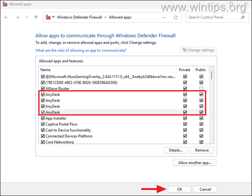Toggle Core Networking name checkbox
This screenshot has width=252, height=196.
coord(43,142)
